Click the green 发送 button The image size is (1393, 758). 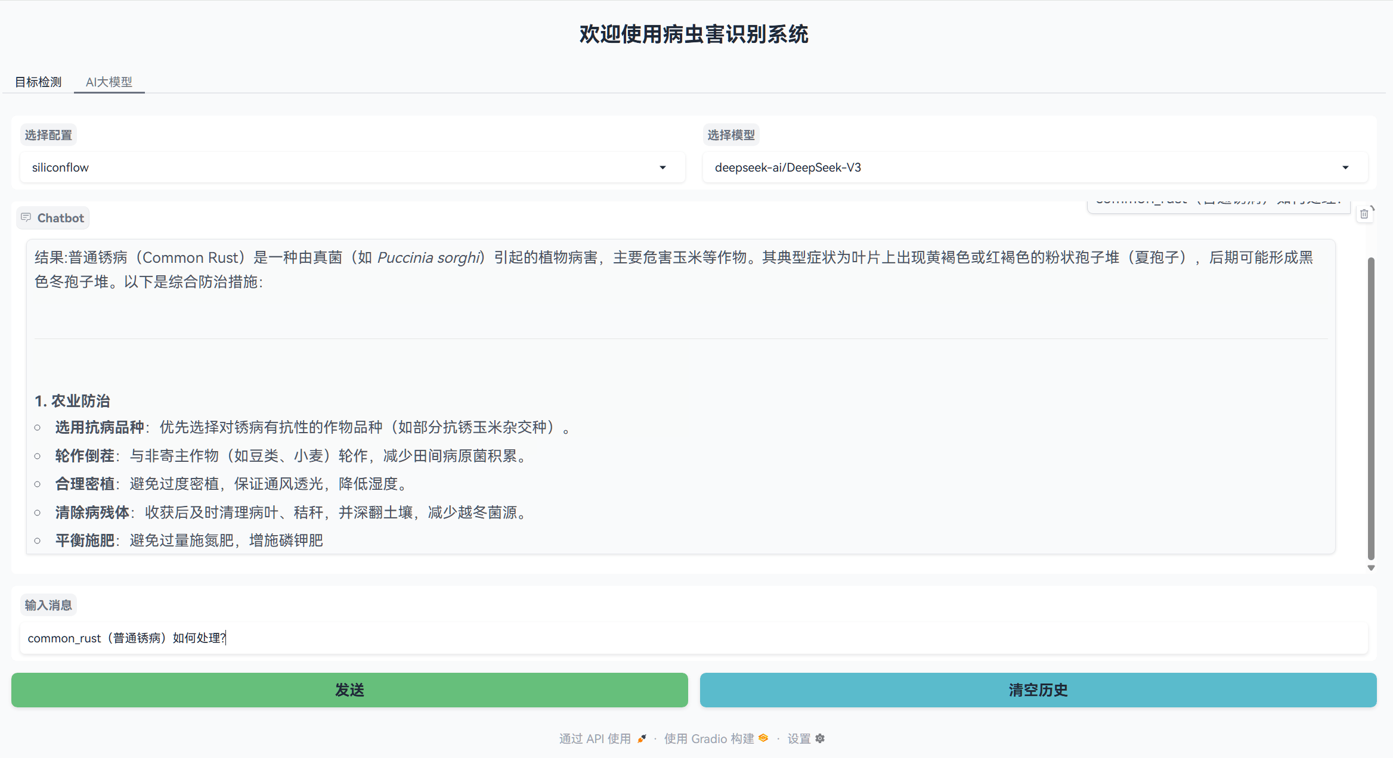point(349,690)
